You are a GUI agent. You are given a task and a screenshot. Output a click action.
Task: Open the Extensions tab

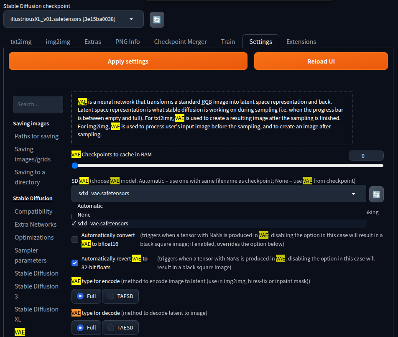(x=301, y=42)
